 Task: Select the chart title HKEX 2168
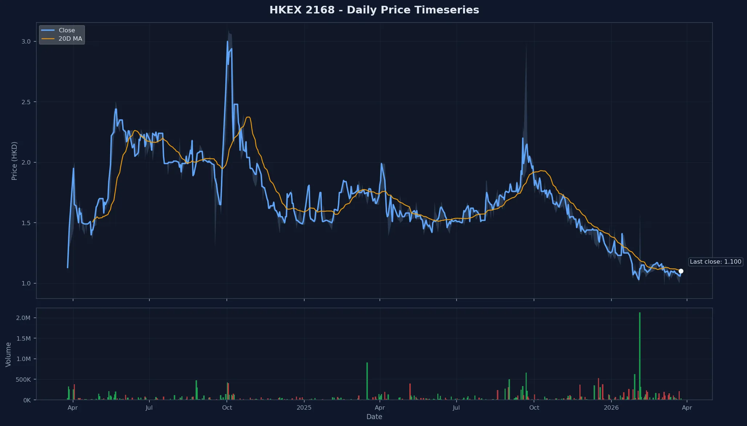click(374, 10)
